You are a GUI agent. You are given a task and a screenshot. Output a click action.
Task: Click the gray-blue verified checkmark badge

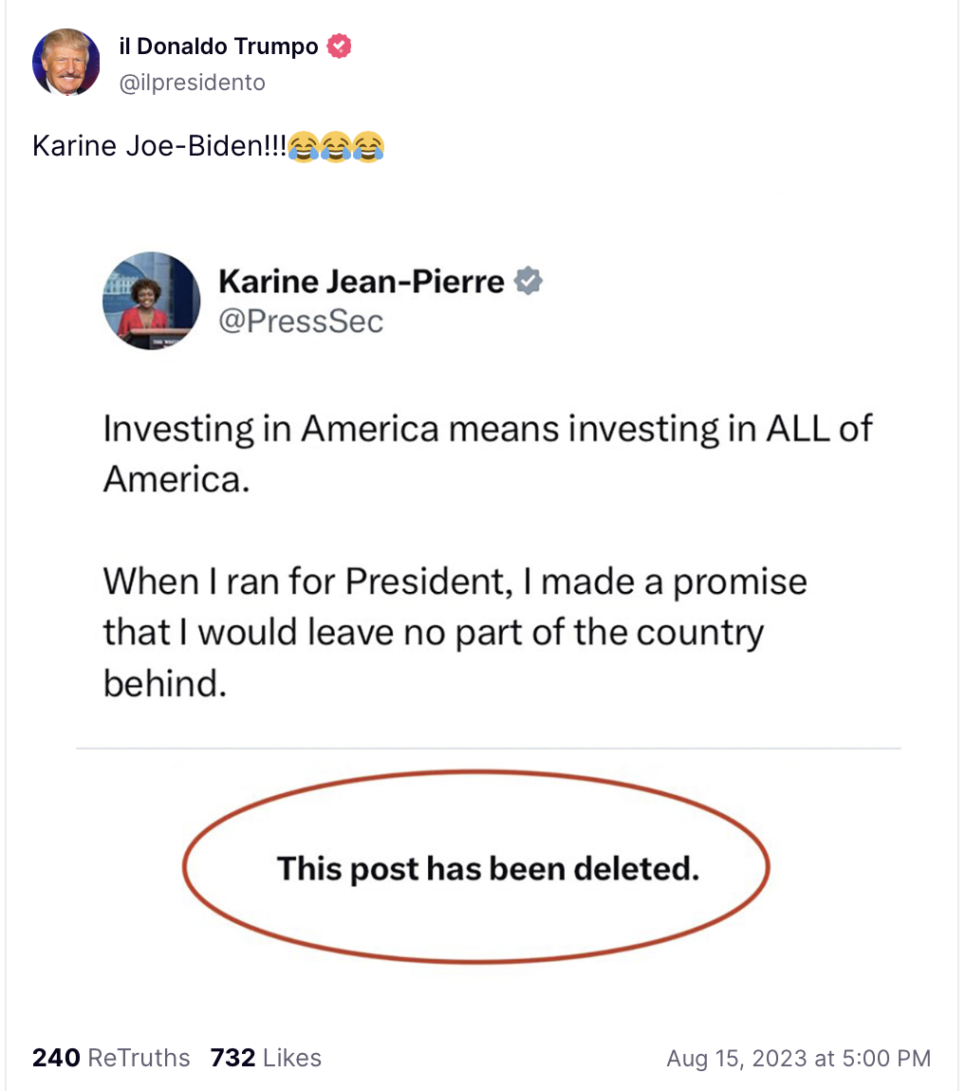pyautogui.click(x=529, y=281)
